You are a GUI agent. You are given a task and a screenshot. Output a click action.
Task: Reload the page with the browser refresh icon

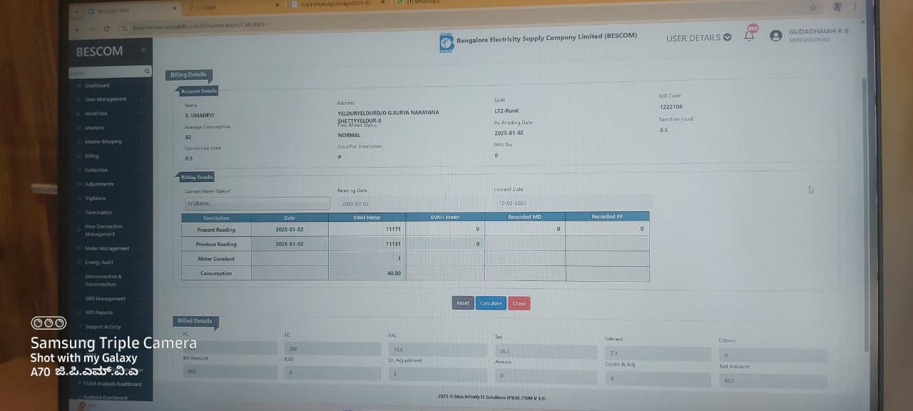click(107, 28)
